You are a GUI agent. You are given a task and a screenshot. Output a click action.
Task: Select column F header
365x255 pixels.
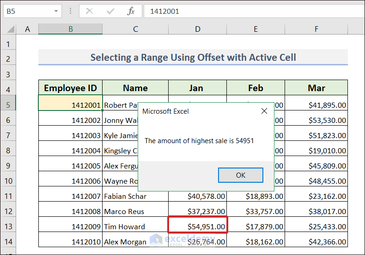click(x=316, y=29)
